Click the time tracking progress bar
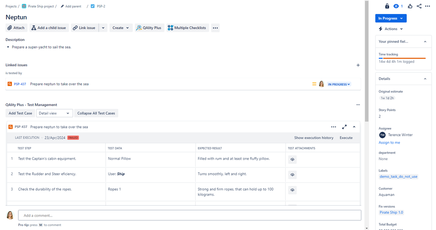The height and width of the screenshot is (230, 436). coord(402,58)
